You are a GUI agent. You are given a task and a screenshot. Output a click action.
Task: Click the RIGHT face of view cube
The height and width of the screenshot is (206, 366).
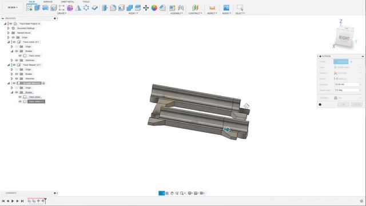pos(344,38)
